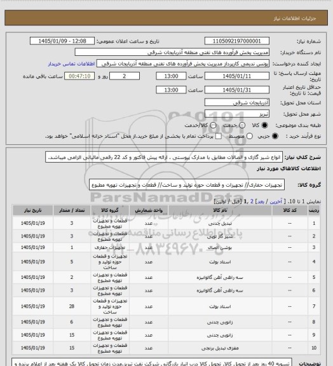Select the جزیی purchase type radio
Screen dimensions: 333x366
(275, 136)
